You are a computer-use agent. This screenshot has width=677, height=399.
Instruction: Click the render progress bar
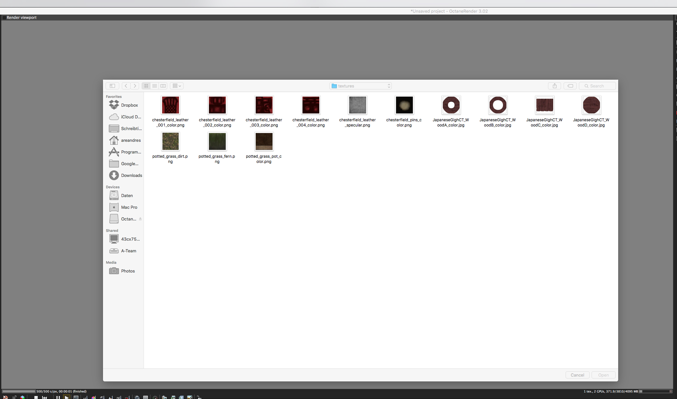pos(19,391)
